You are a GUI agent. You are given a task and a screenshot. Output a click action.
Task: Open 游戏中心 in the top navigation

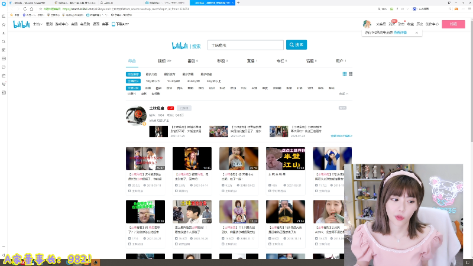point(62,24)
